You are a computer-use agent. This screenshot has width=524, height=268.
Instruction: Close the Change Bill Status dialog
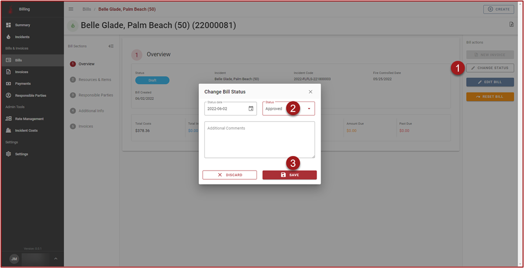(310, 92)
